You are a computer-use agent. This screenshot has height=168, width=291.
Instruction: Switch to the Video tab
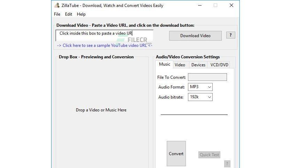coord(180,65)
